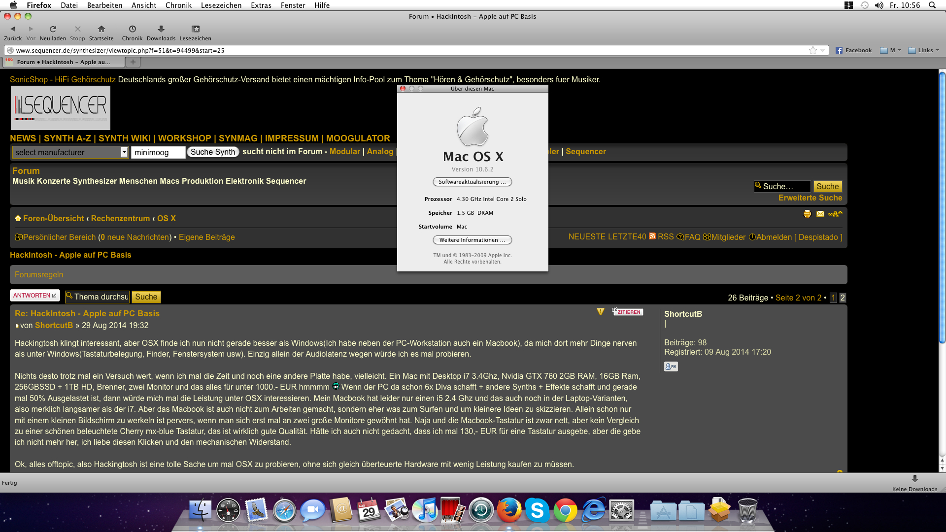946x532 pixels.
Task: Bookmark this page with the star icon
Action: [812, 50]
